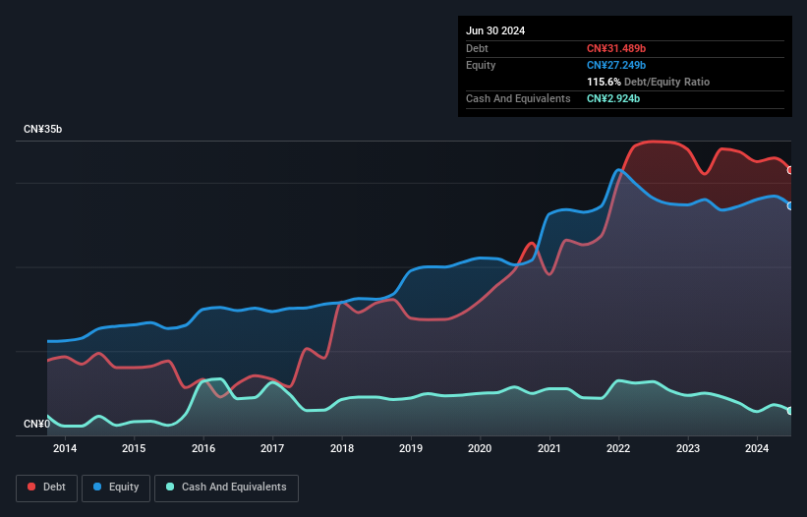
Task: Toggle the Debt series in legend
Action: (x=45, y=487)
